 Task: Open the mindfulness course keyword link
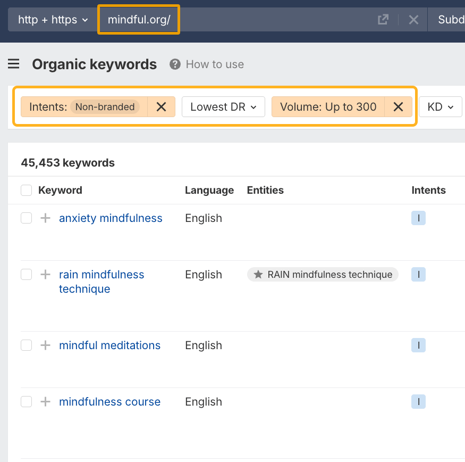point(109,402)
